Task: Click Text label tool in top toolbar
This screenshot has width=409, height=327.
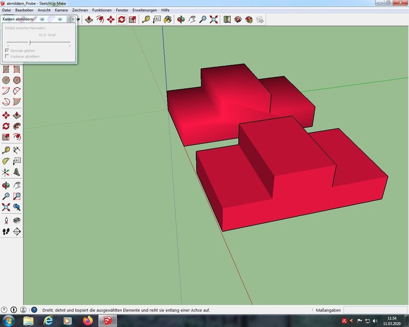Action: (x=157, y=20)
